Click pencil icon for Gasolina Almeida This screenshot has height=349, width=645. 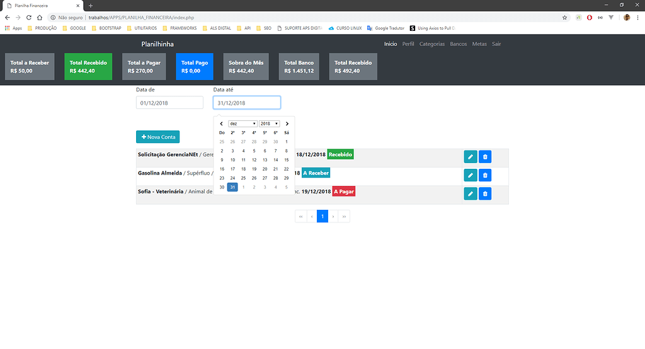470,175
